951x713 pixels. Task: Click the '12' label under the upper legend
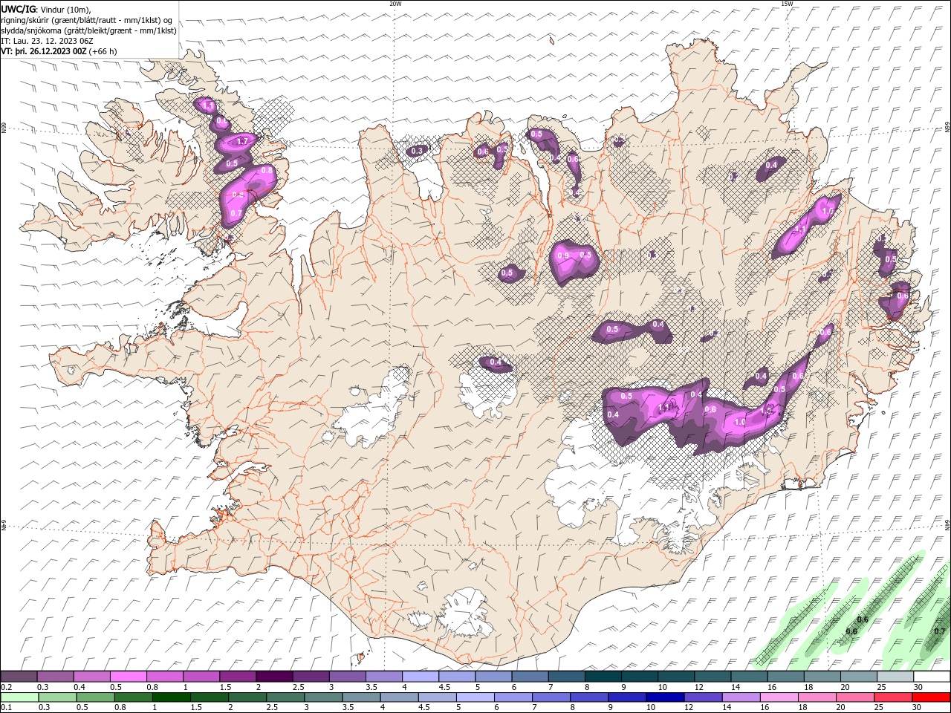click(x=698, y=688)
